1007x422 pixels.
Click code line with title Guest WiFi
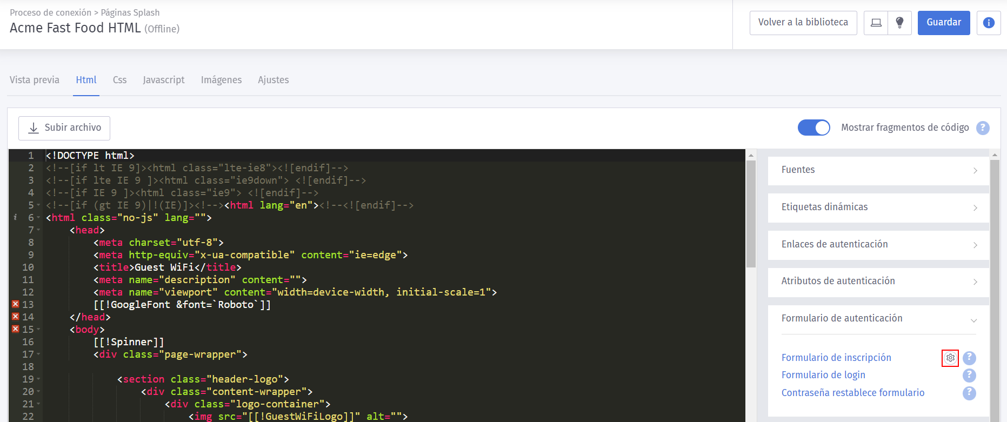tap(168, 267)
